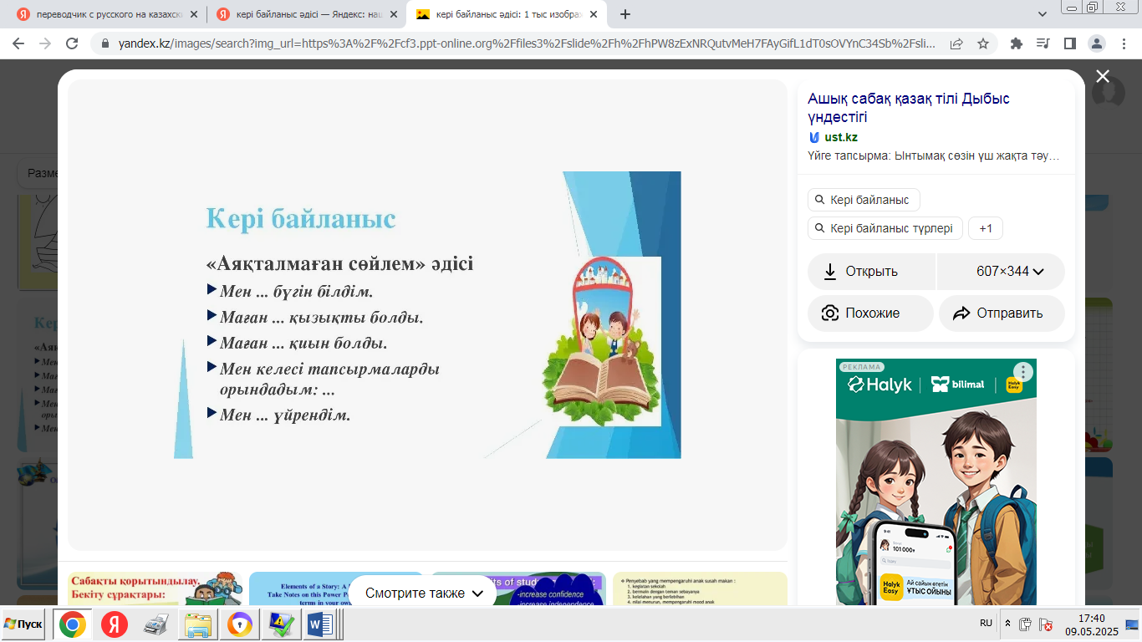Open the Action Center flag icon
1142x642 pixels.
(x=1046, y=624)
